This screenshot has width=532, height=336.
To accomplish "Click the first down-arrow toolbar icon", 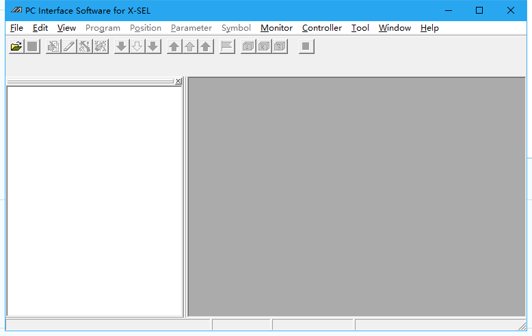I will [121, 46].
